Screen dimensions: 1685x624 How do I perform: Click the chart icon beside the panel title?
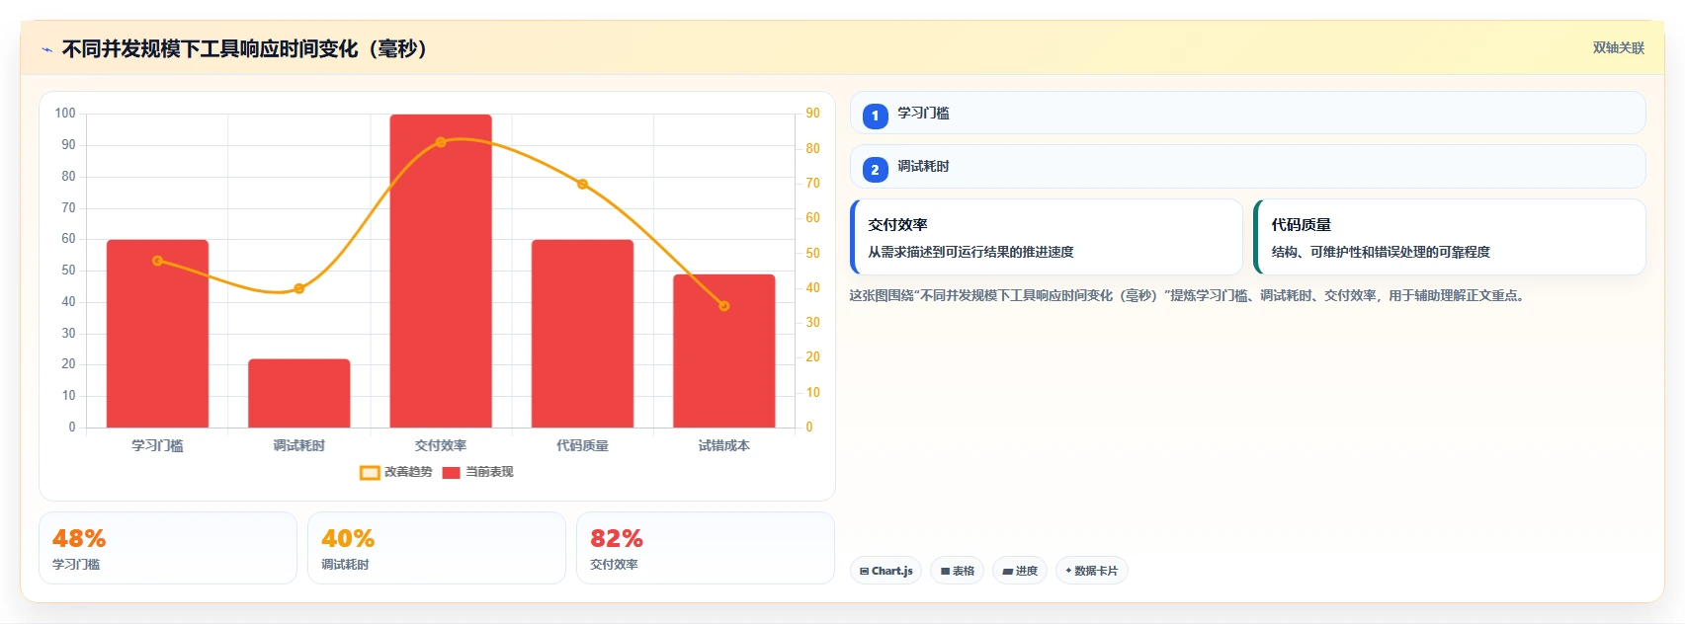[46, 49]
